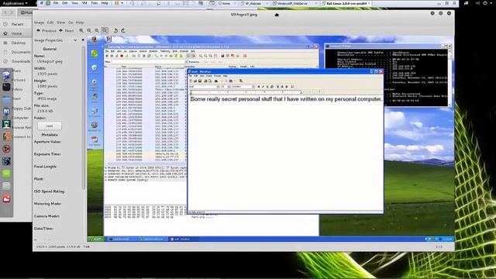Open the red icon at dock bottom
Screen dimensions: 496x279
[x=6, y=198]
